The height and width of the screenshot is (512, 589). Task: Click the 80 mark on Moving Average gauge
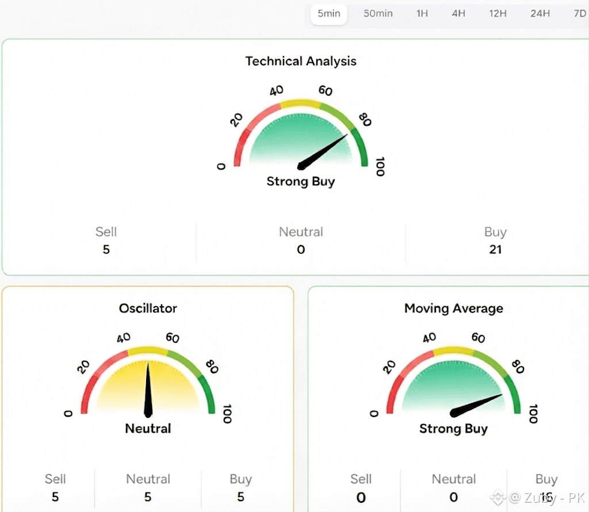518,366
